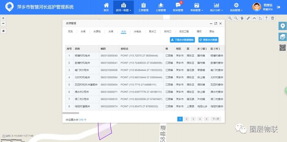Open the map layers panel
The height and width of the screenshot is (142, 287).
(282, 37)
